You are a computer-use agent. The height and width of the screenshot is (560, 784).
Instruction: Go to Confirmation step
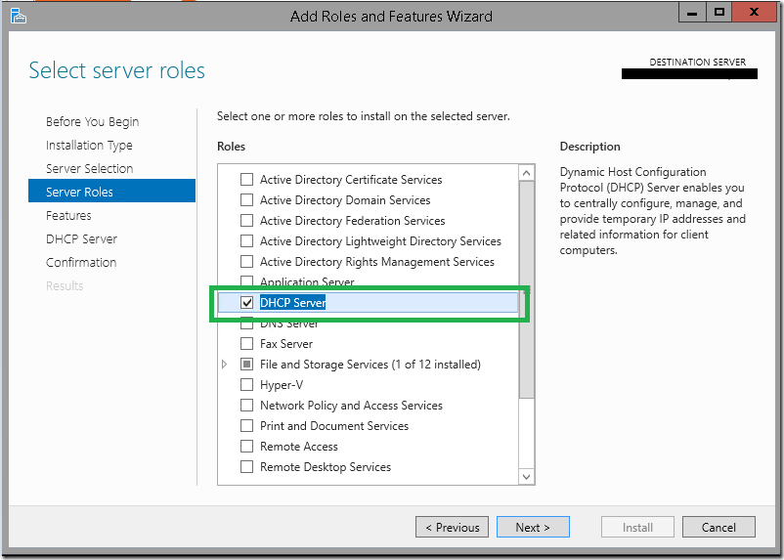(x=81, y=263)
